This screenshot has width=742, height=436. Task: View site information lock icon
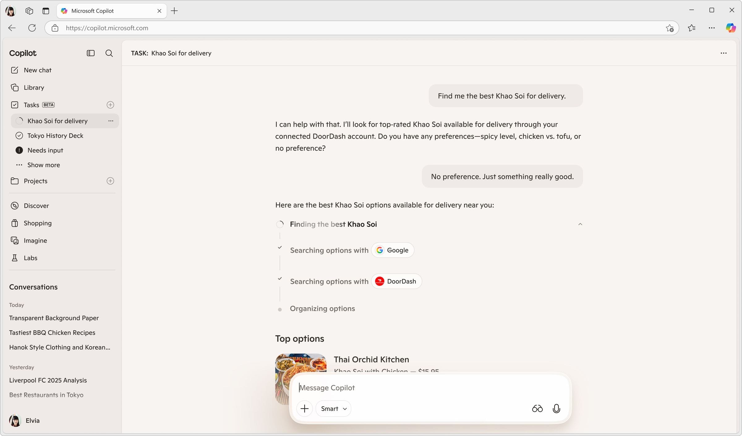(55, 28)
